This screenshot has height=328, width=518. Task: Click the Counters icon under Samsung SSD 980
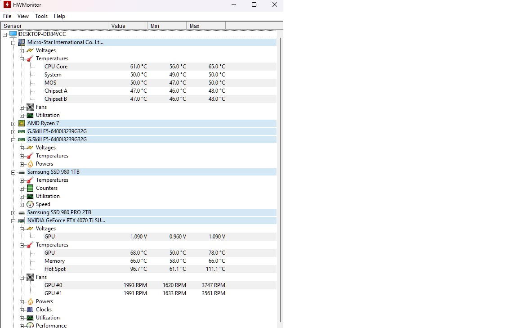tap(30, 188)
